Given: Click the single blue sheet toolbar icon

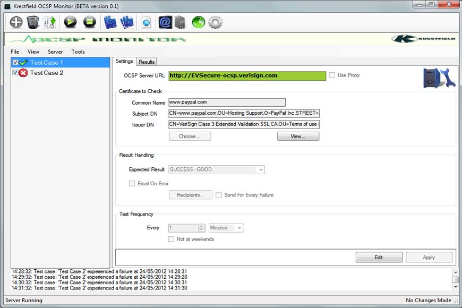Looking at the screenshot, I should point(110,22).
